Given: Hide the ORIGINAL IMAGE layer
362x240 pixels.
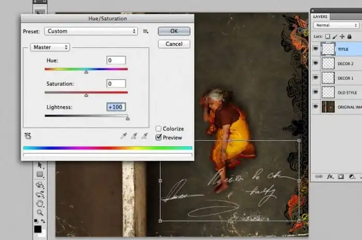Looking at the screenshot, I should pyautogui.click(x=315, y=106).
